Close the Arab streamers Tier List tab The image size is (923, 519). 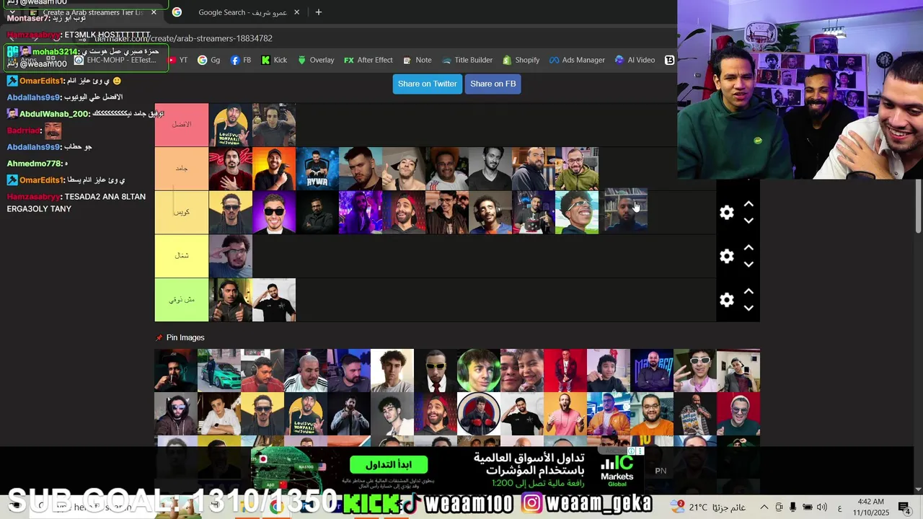click(154, 12)
